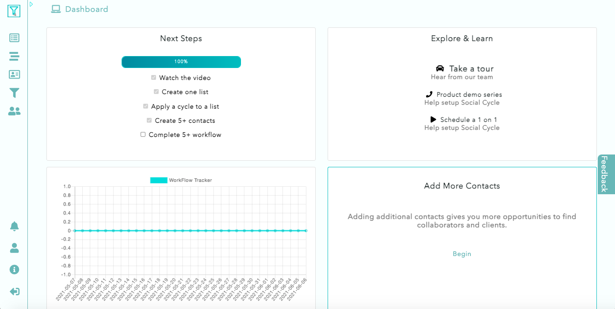This screenshot has width=615, height=309.
Task: Select the Social Cycle funnel logo
Action: (13, 11)
